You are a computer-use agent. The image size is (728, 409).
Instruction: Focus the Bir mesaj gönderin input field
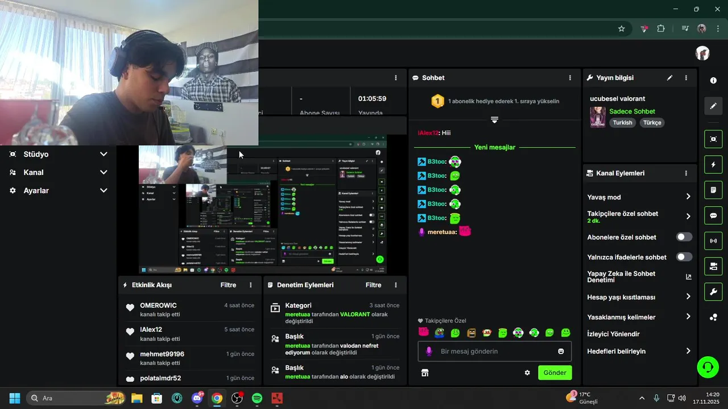click(x=495, y=351)
